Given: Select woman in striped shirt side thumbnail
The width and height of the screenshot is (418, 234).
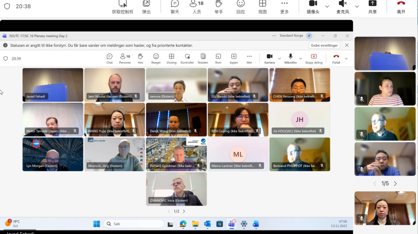Looking at the screenshot, I should tap(385, 89).
